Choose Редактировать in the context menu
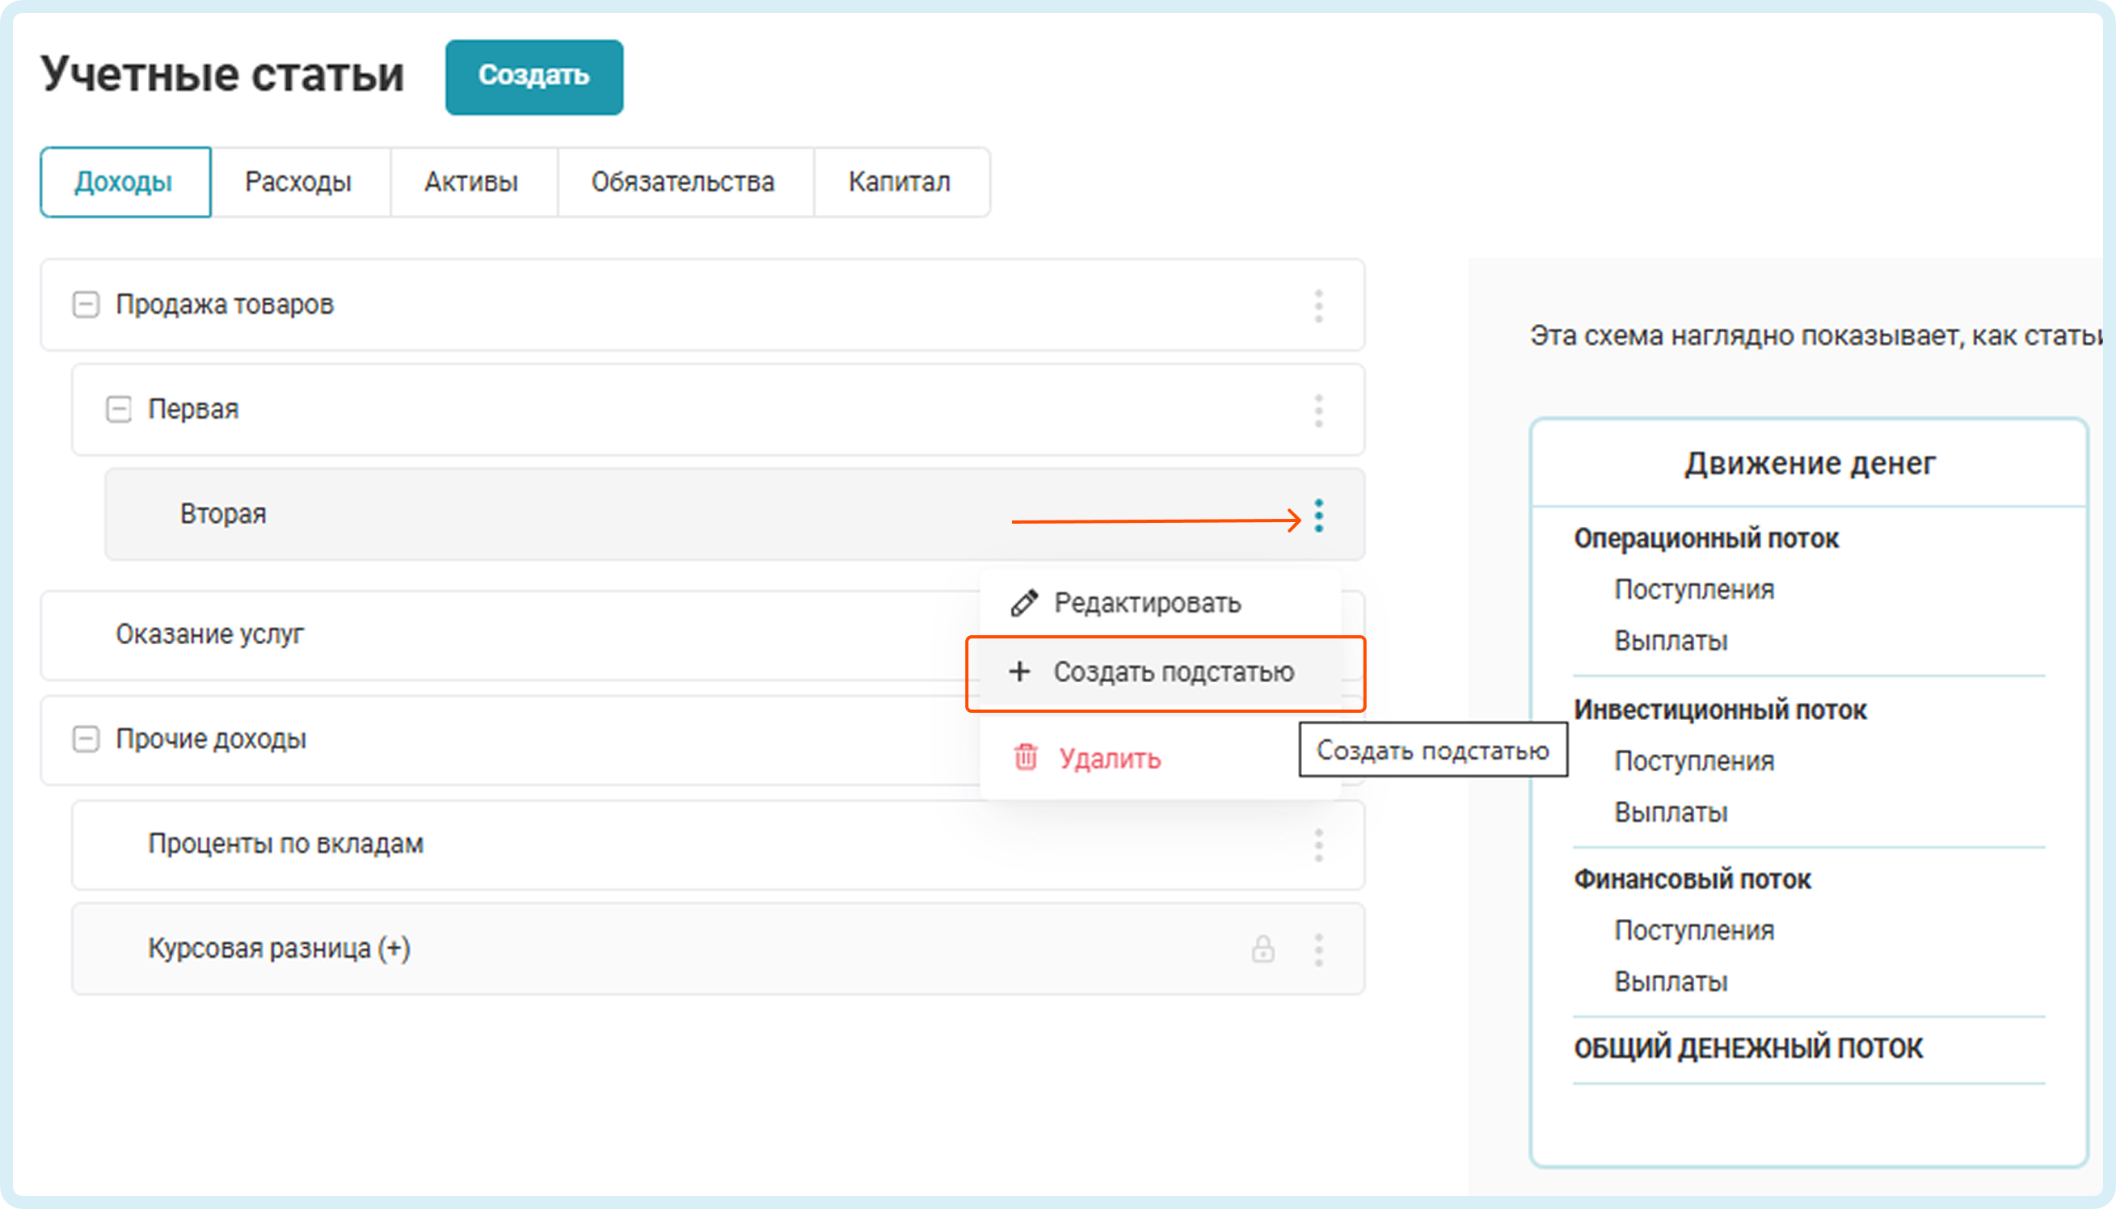This screenshot has height=1209, width=2116. click(1147, 603)
